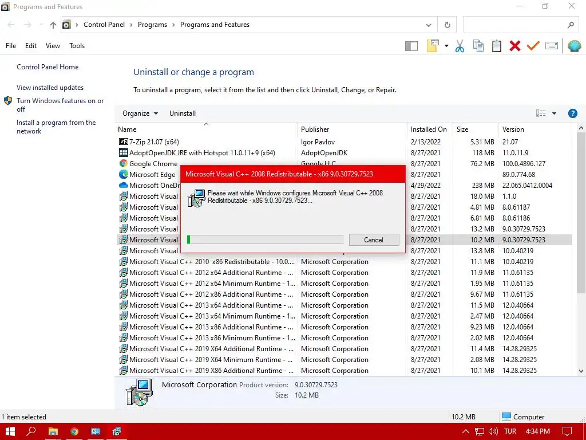Open the Tools menu
Screen dimensions: 586x440
pyautogui.click(x=77, y=46)
